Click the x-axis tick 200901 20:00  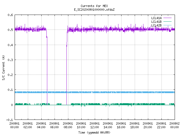coord(148,125)
